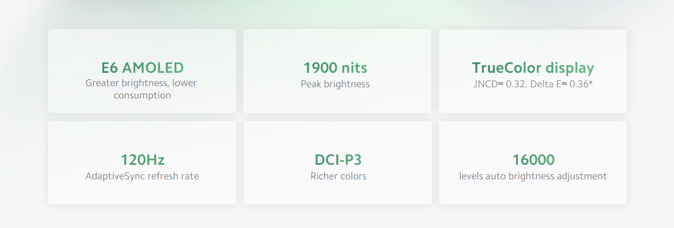674x228 pixels.
Task: Click 'Greater brightness, lower consumption' text
Action: 142,89
